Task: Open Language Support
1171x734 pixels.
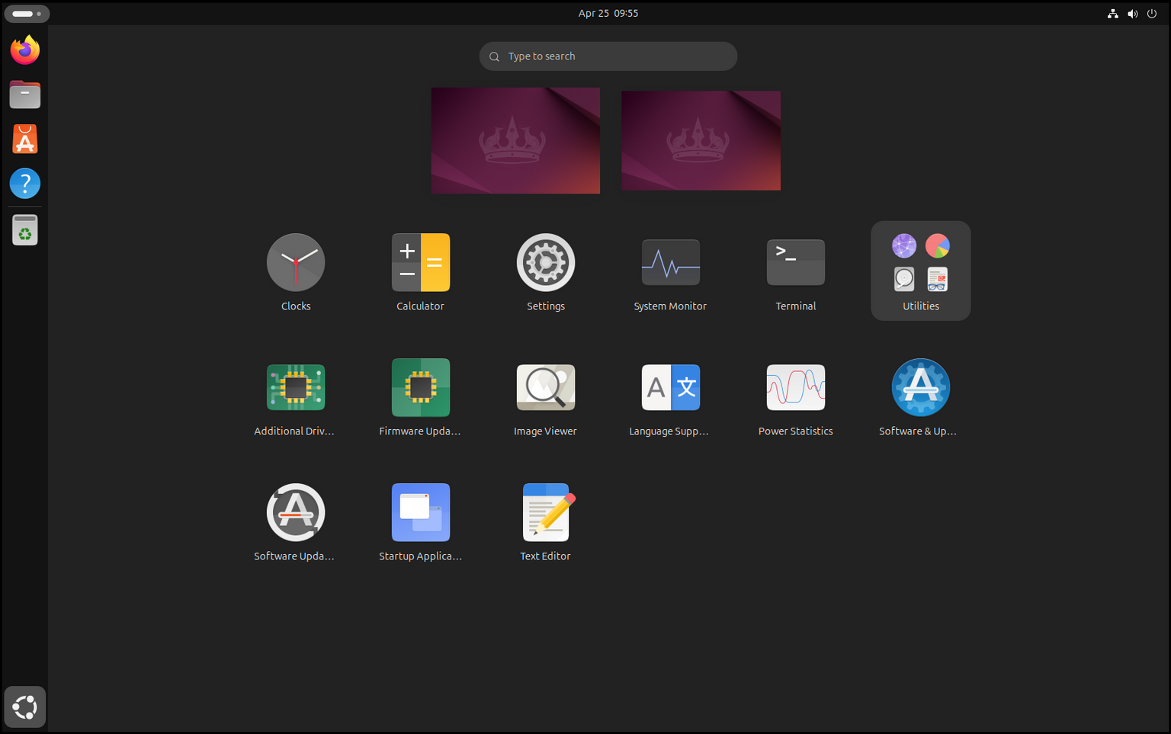Action: [x=670, y=388]
